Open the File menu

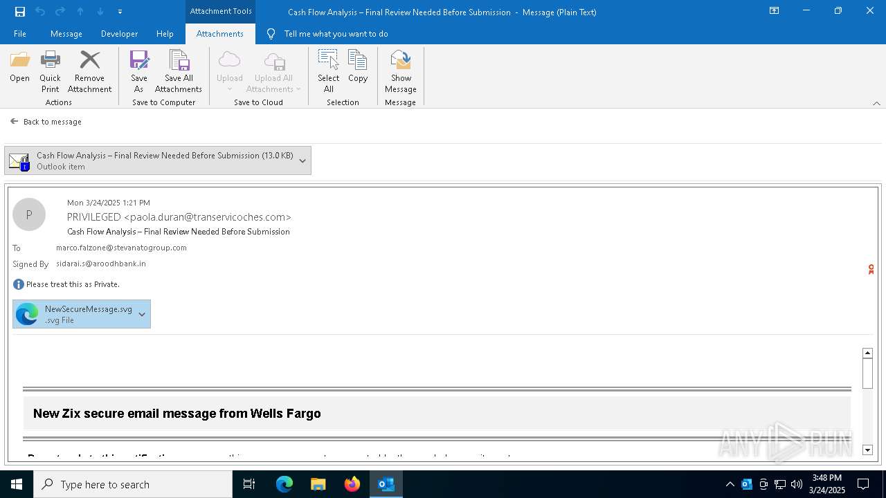20,34
